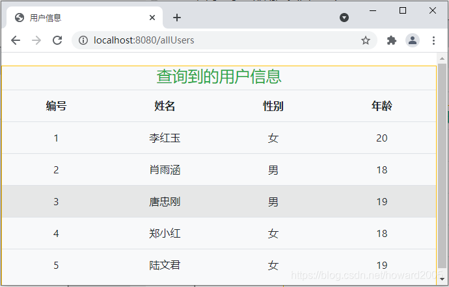This screenshot has width=449, height=287.
Task: Click the name cell 肖雨涵
Action: tap(165, 170)
